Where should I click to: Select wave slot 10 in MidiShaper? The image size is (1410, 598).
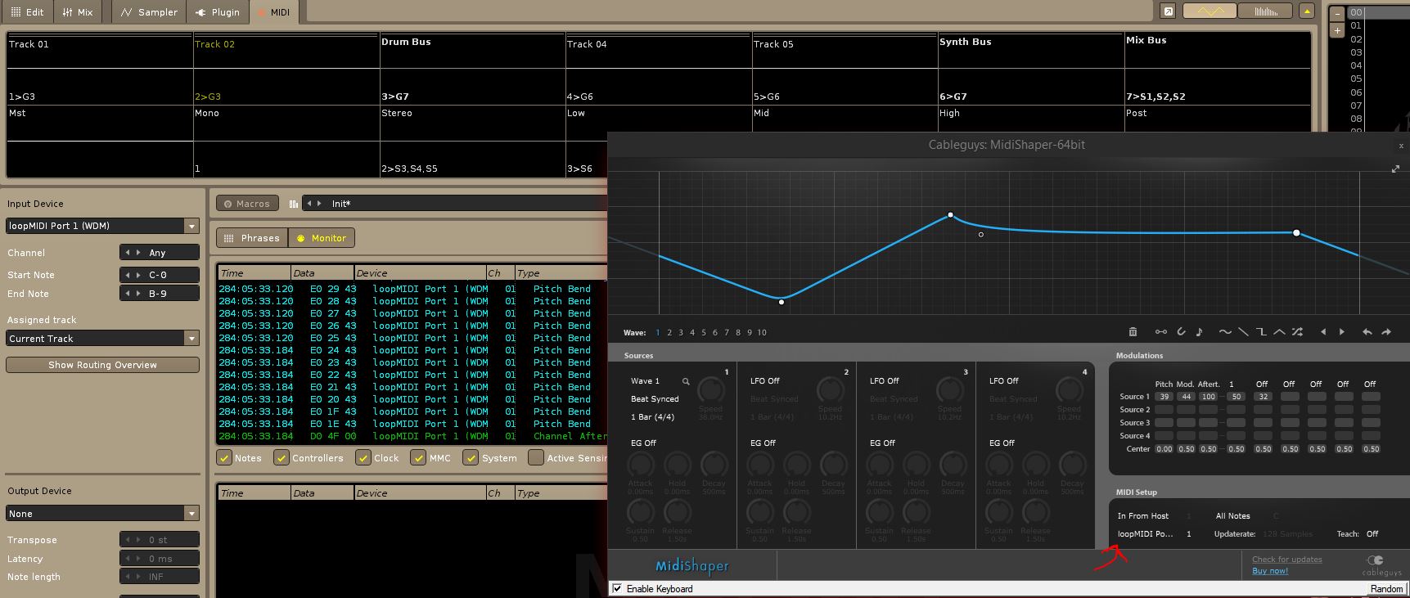(762, 333)
